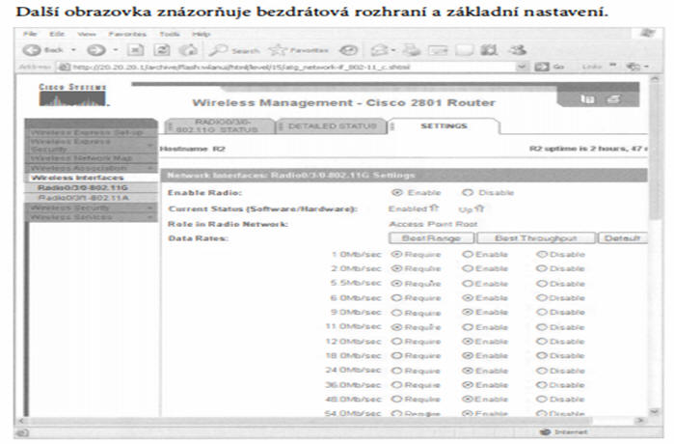Open the Back button history dropdown arrow

[73, 50]
